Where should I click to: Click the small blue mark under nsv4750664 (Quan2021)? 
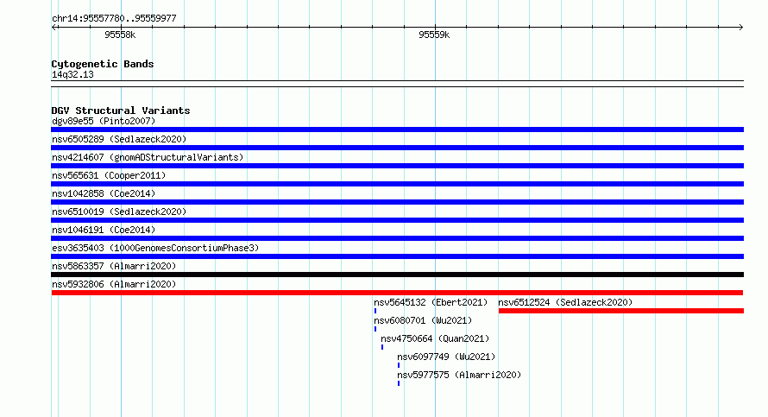point(382,347)
